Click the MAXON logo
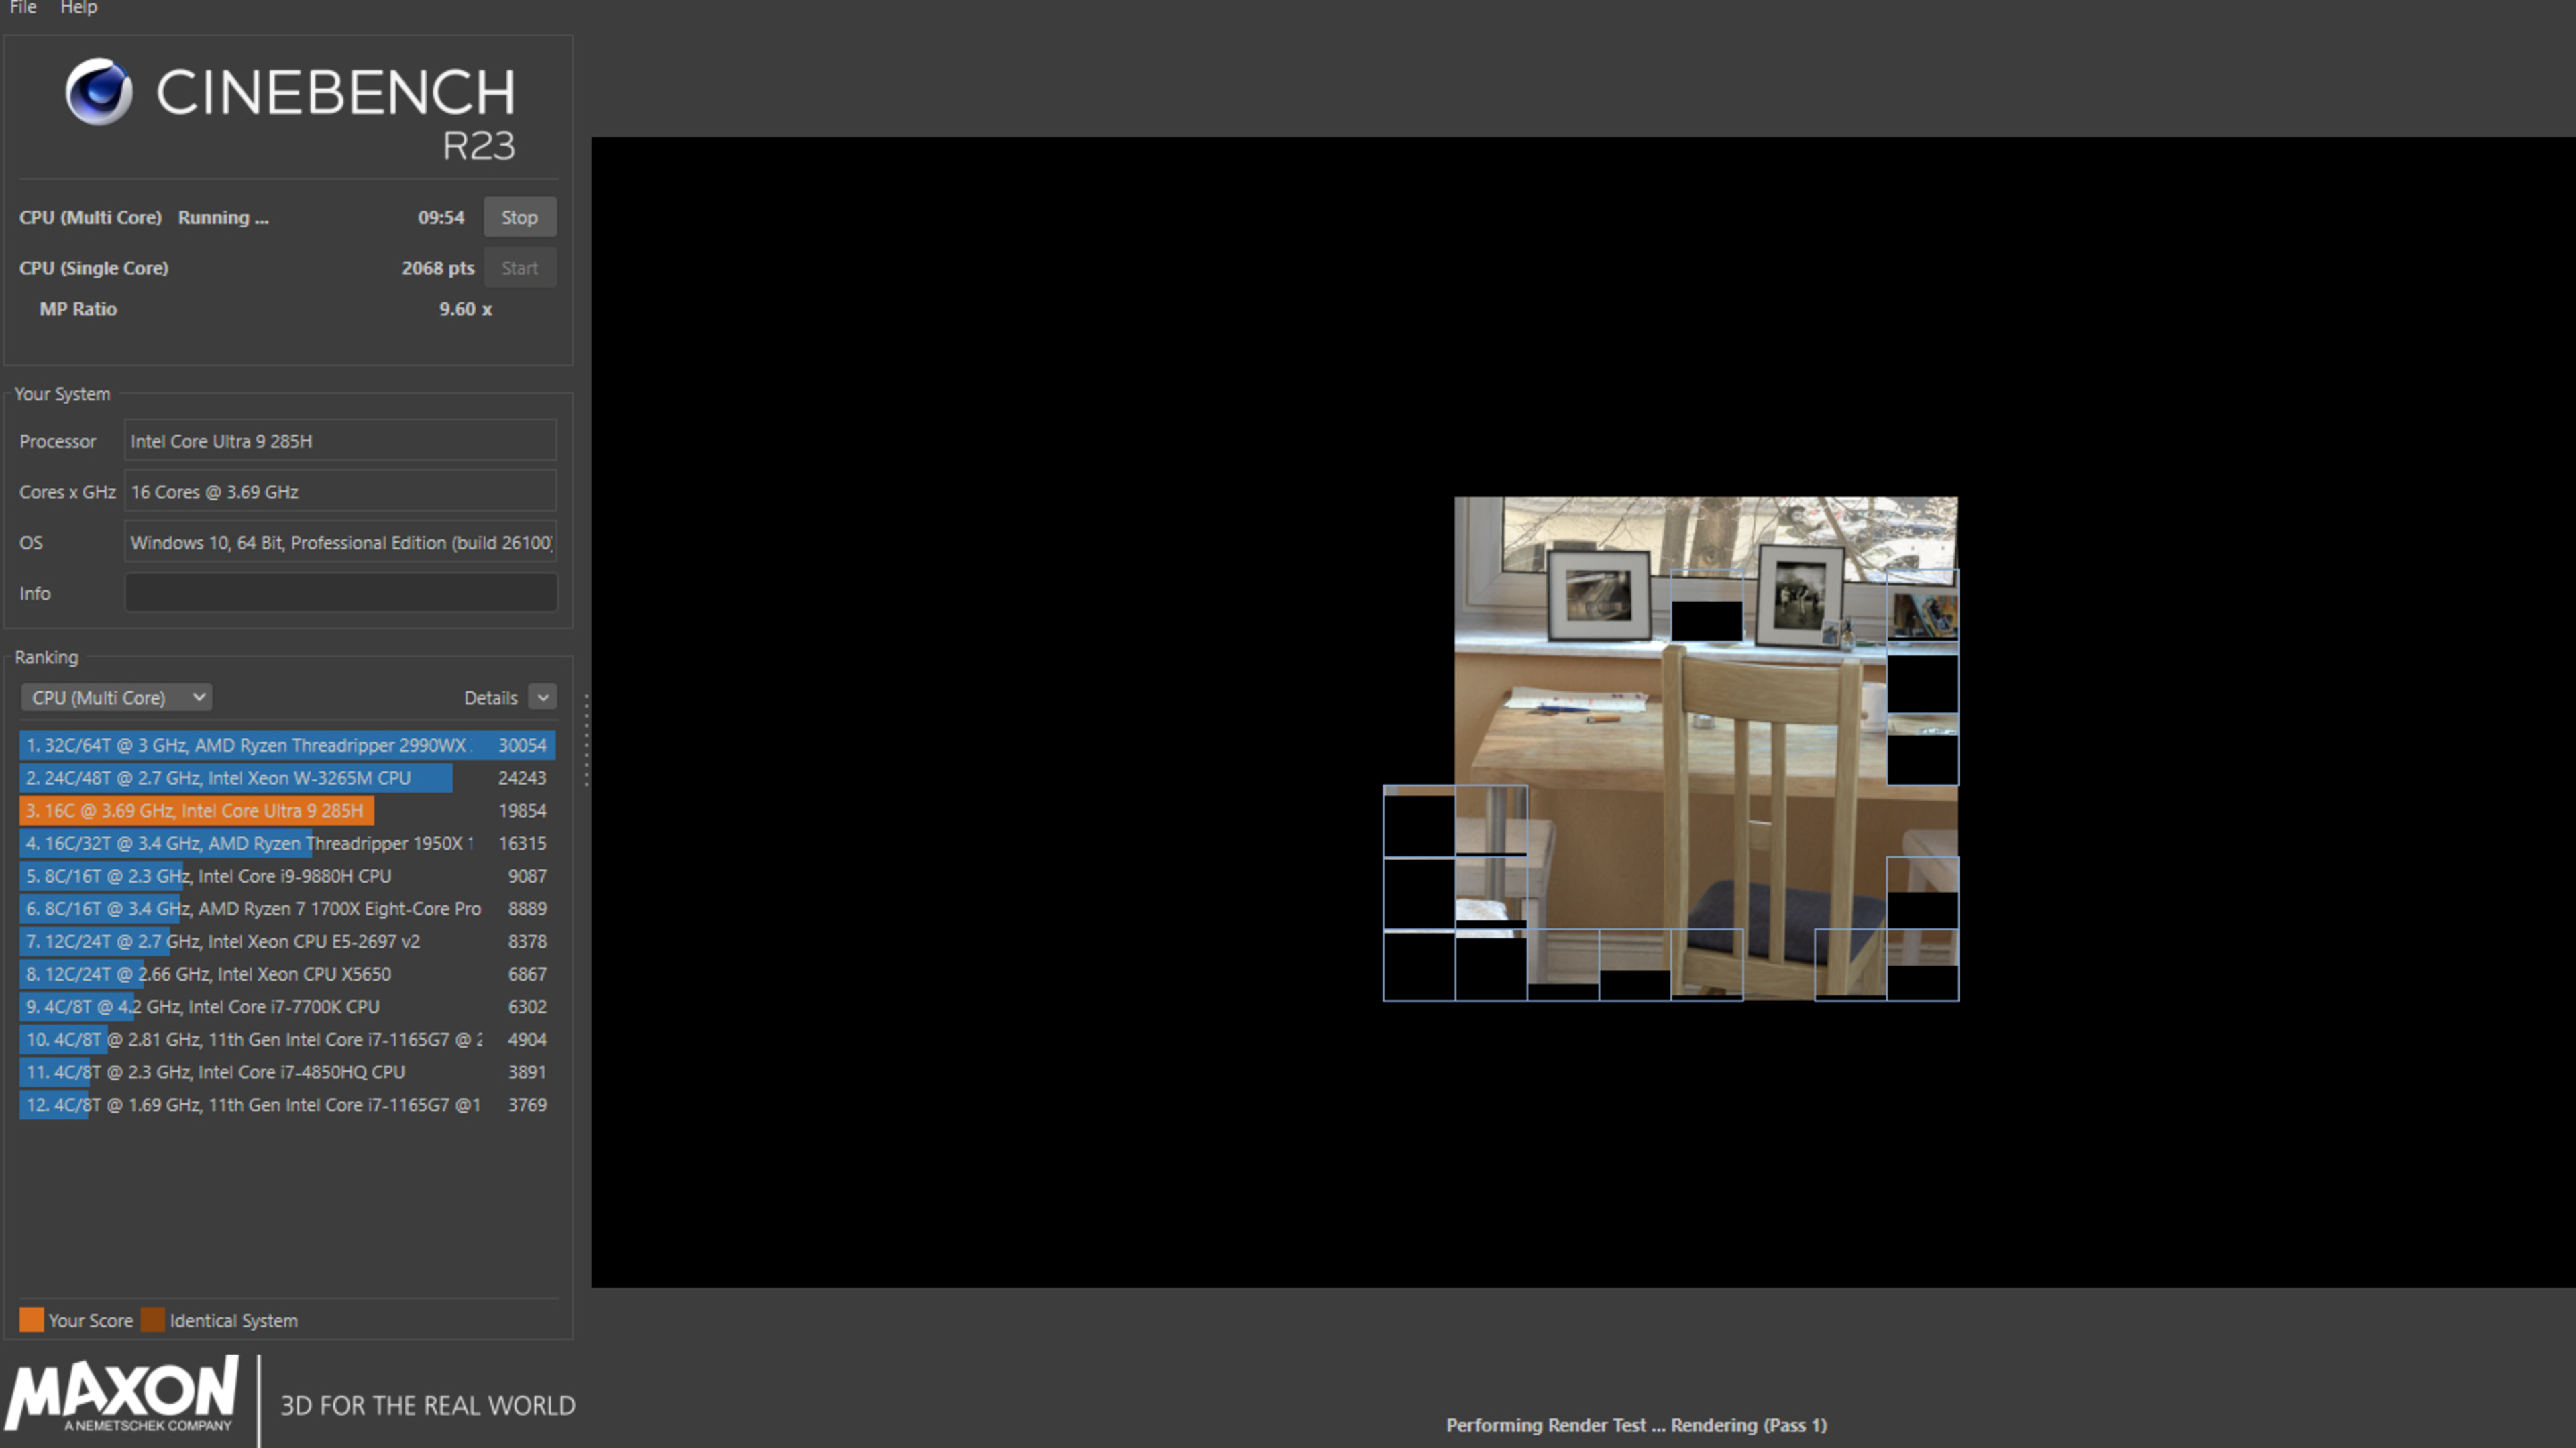Viewport: 2576px width, 1448px height. [122, 1394]
